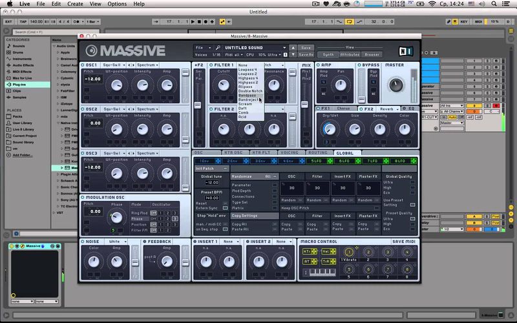This screenshot has height=323, width=517.
Task: Click the Wi-Fi icon in menu bar
Action: coord(432,4)
